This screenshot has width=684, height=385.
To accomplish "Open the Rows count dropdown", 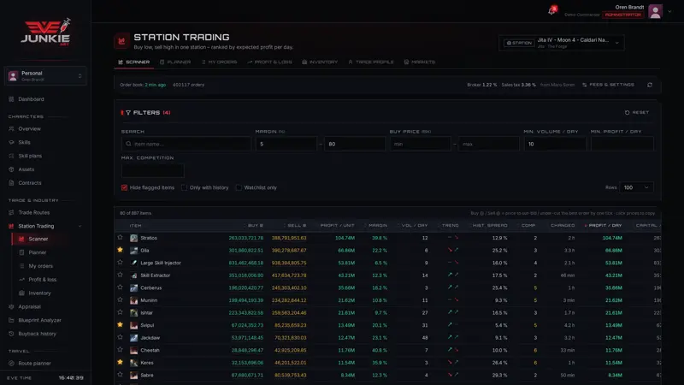I will (x=636, y=187).
